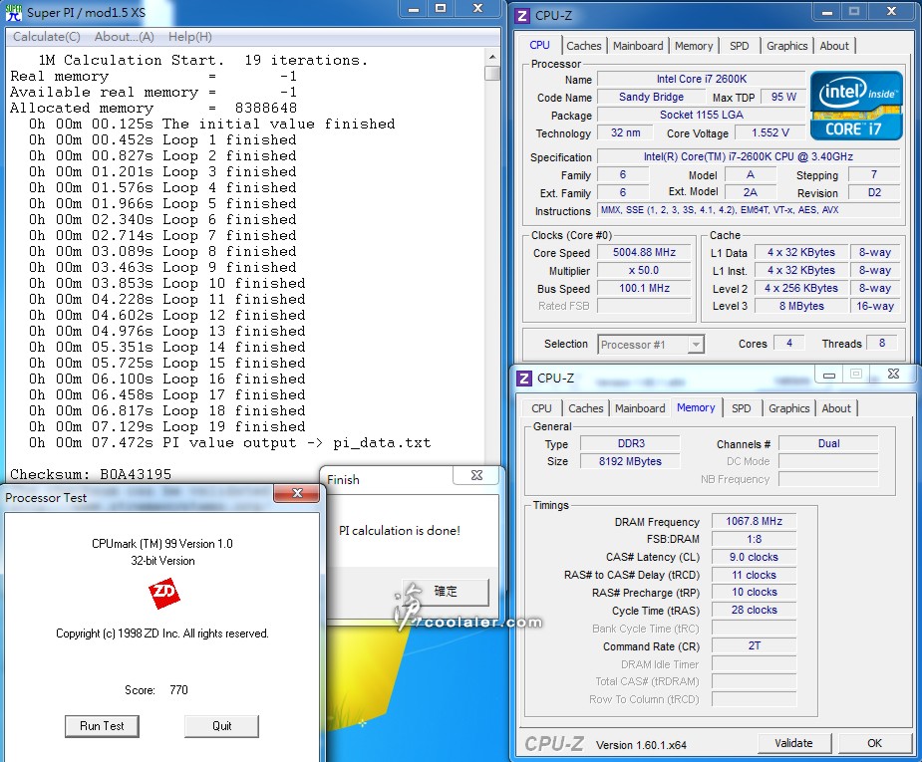Select CPU tab in upper CPU-Z window
Viewport: 922px width, 762px height.
coord(539,45)
